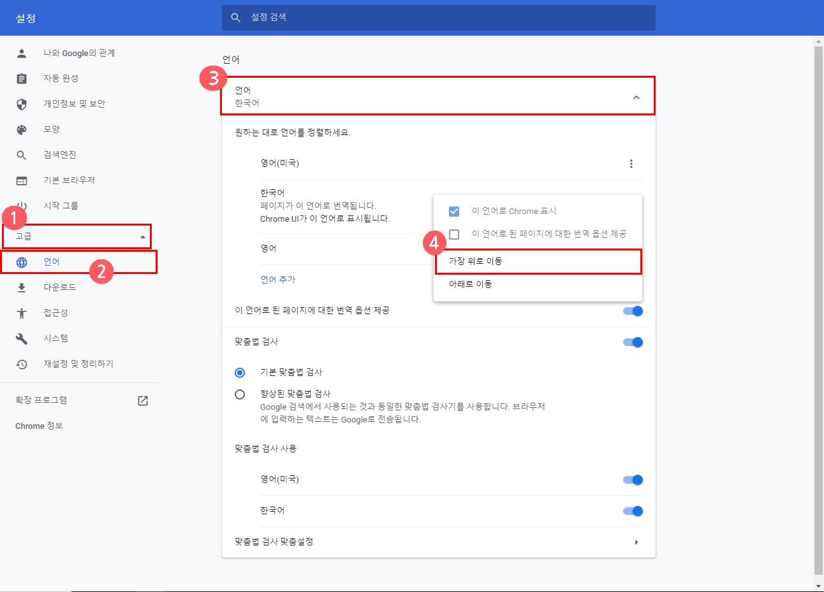
Task: Click the magnifier icon for 검색엔진
Action: click(x=20, y=154)
